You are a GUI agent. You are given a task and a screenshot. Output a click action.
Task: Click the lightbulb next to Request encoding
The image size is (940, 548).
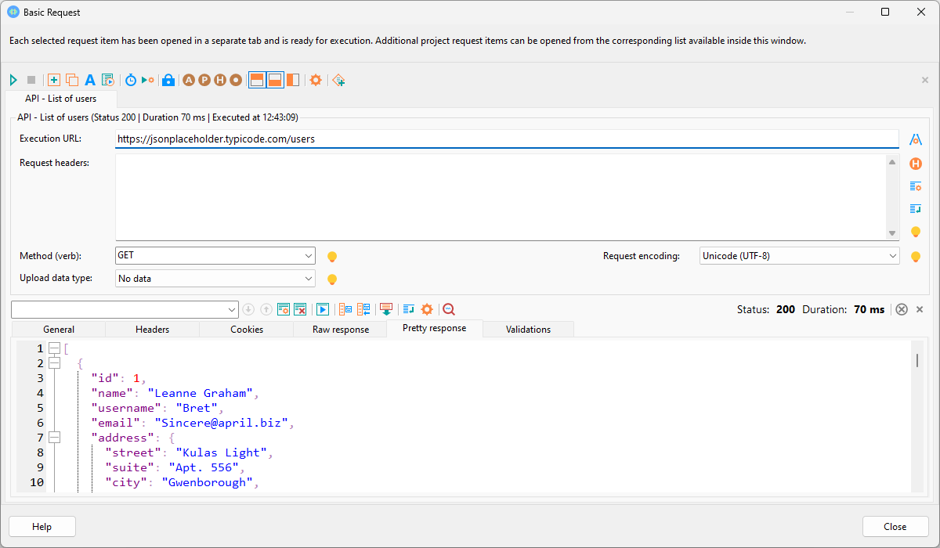[x=915, y=256]
